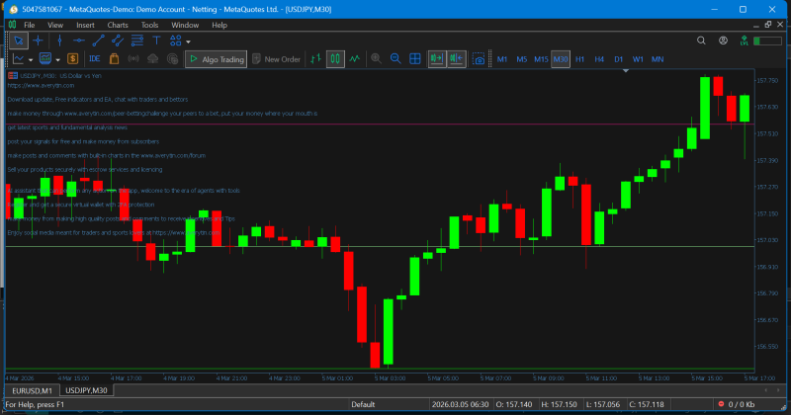Screen dimensions: 791x415
Task: Click the one-click trading icon beside USDJPY title
Action: click(x=13, y=76)
